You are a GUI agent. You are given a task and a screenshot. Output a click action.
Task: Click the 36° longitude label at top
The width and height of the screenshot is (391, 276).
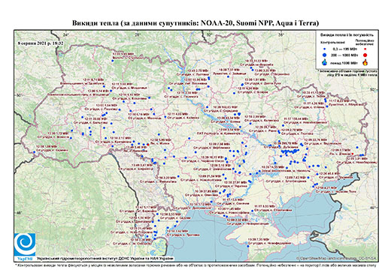281,35
